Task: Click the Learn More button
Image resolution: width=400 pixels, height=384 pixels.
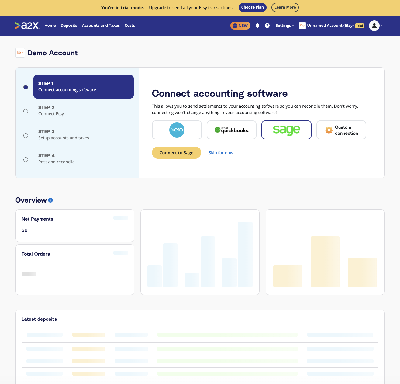Action: tap(285, 7)
